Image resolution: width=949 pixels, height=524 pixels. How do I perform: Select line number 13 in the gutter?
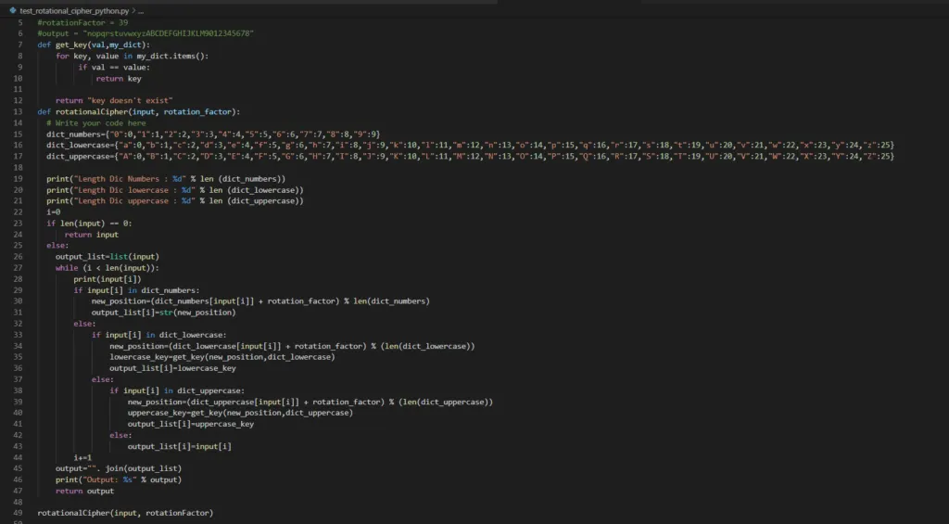tap(19, 111)
